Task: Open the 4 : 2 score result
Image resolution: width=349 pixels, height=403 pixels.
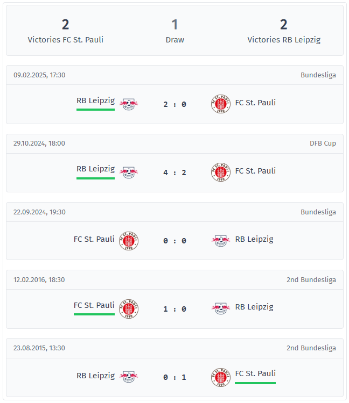Action: coord(174,172)
